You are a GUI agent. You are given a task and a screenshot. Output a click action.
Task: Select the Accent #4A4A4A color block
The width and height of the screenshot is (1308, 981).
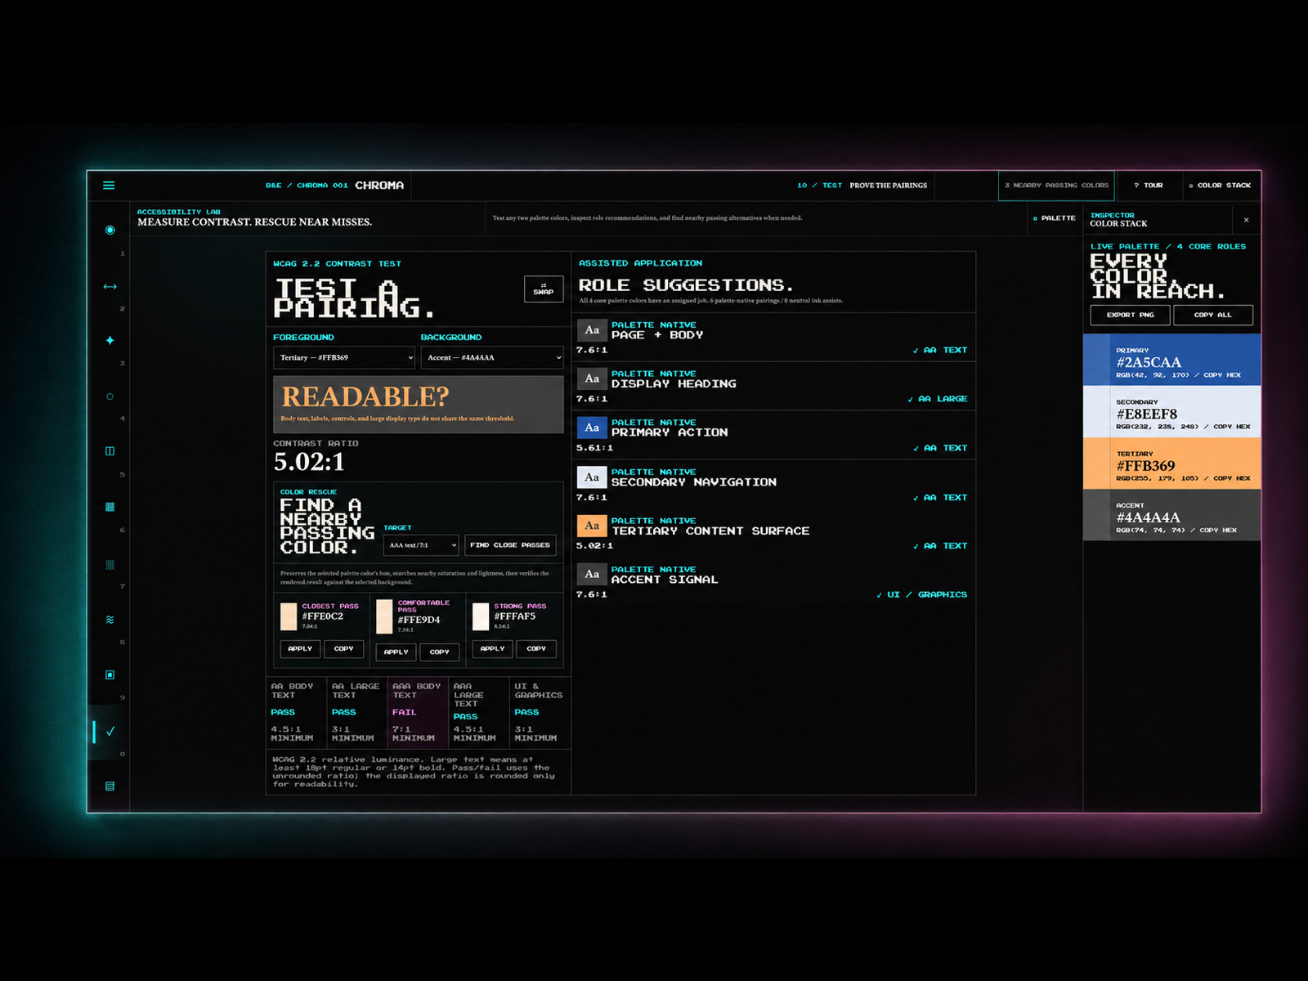[1172, 515]
